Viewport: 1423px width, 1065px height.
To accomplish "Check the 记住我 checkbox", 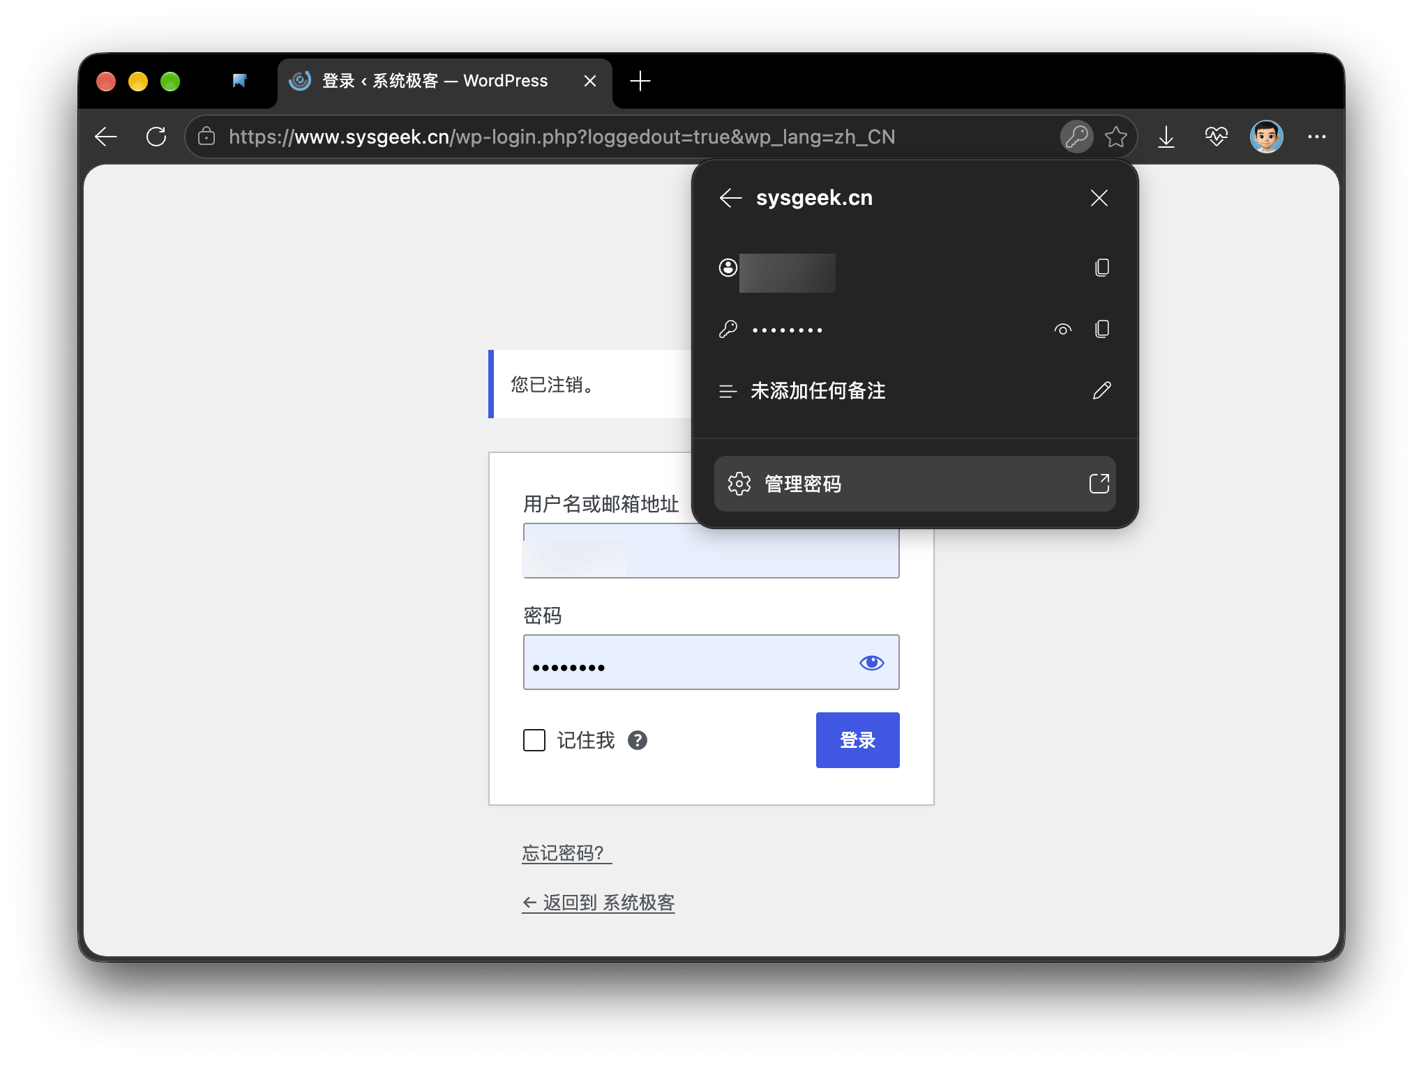I will point(534,740).
